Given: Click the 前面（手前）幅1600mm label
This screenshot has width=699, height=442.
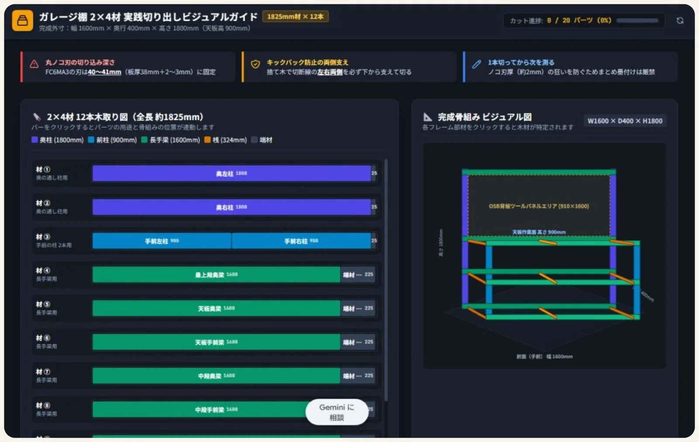Looking at the screenshot, I should [544, 356].
